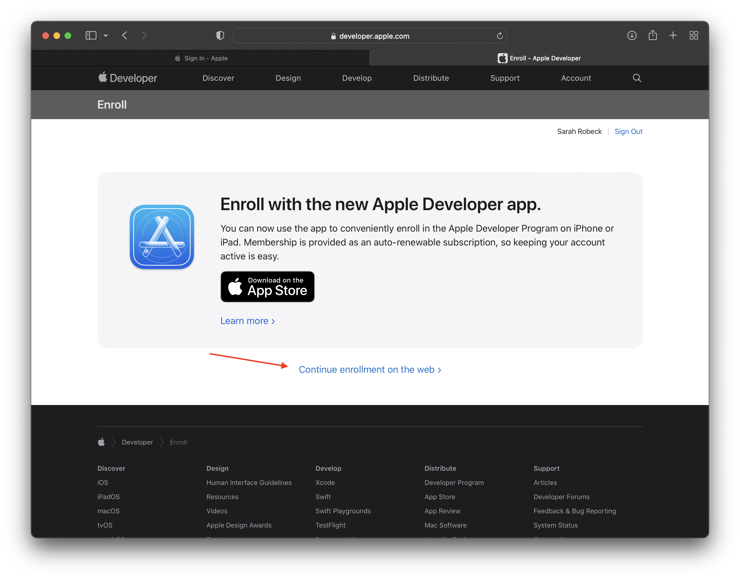The height and width of the screenshot is (579, 740).
Task: Click the Distribute footer column heading
Action: (440, 468)
